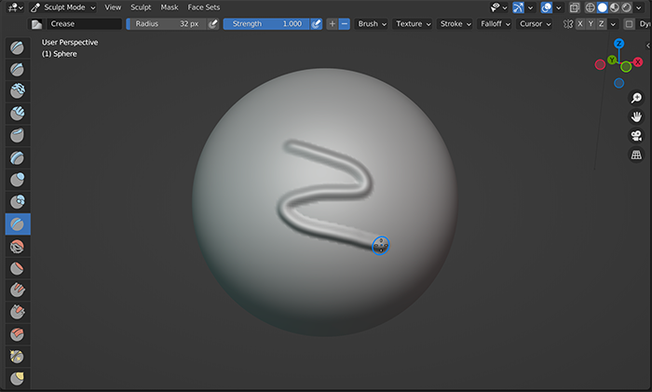Open object visibility and selectability dropdown
652x392 pixels.
[499, 7]
